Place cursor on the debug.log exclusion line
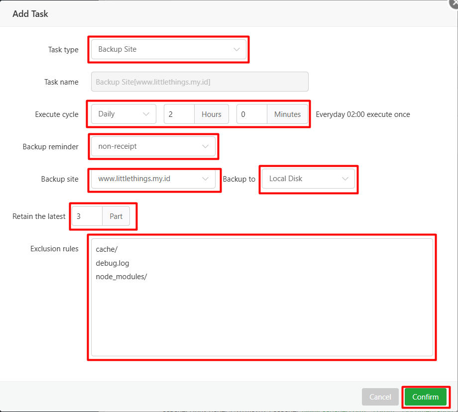Viewport: 458px width, 412px height. pyautogui.click(x=113, y=263)
